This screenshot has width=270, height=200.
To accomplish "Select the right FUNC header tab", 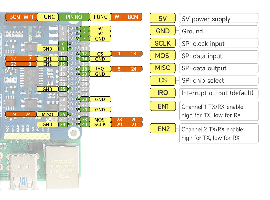I will 100,17.
